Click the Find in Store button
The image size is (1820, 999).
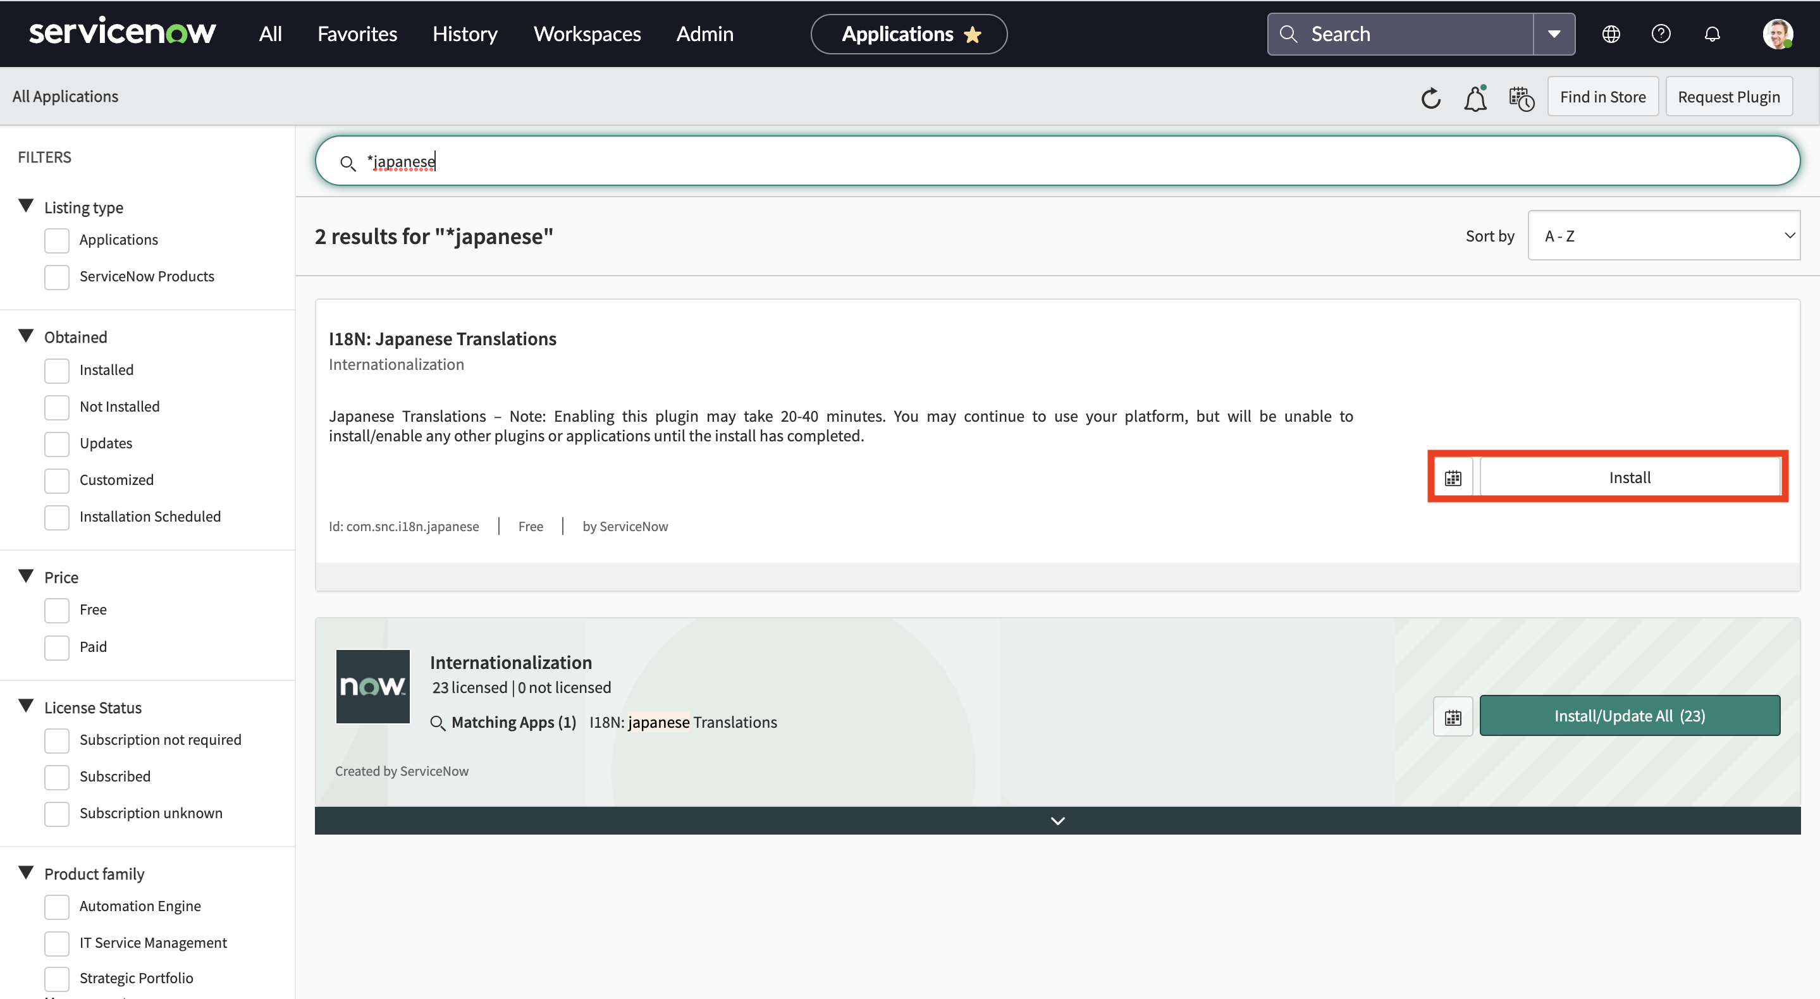coord(1602,97)
